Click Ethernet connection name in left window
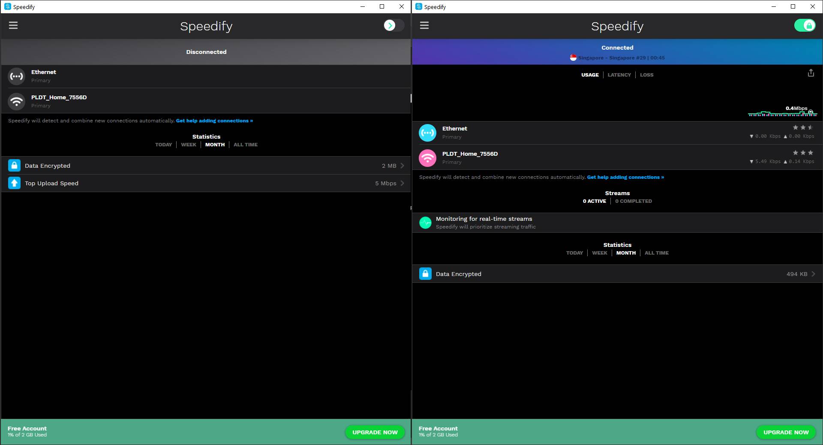823x445 pixels. click(x=44, y=72)
